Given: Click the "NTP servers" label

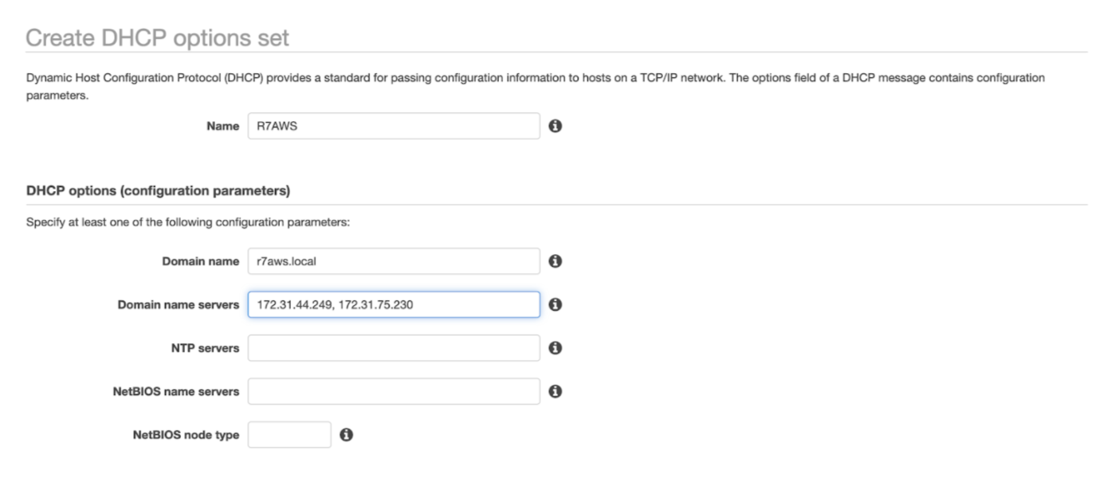Looking at the screenshot, I should point(202,348).
